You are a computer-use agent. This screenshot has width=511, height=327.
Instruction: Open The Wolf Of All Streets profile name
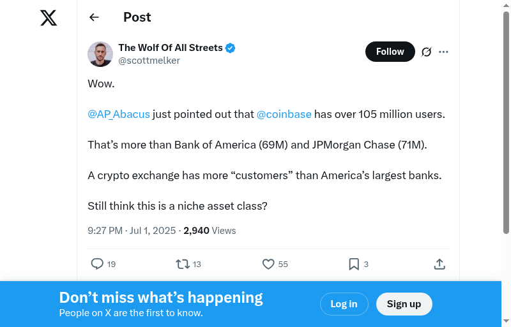click(x=171, y=48)
